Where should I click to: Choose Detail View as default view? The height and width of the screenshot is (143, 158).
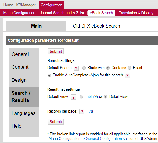pos(106,97)
